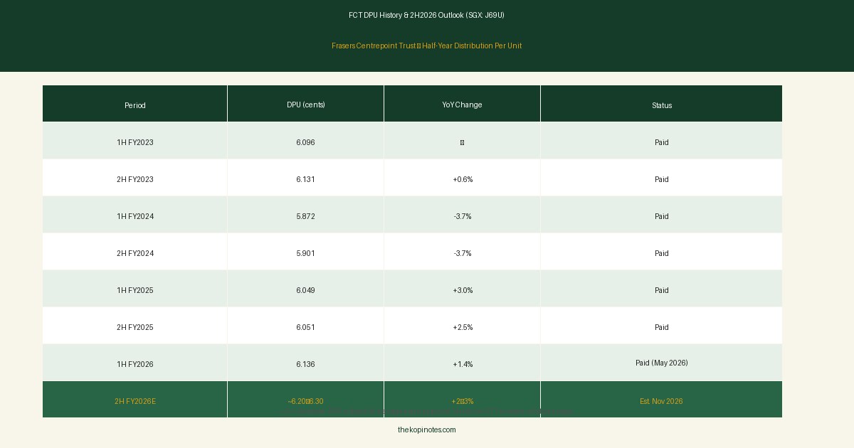Click 'Paid' status in the 2H FY2025 row
Screen dimensions: 854x448
(x=662, y=327)
